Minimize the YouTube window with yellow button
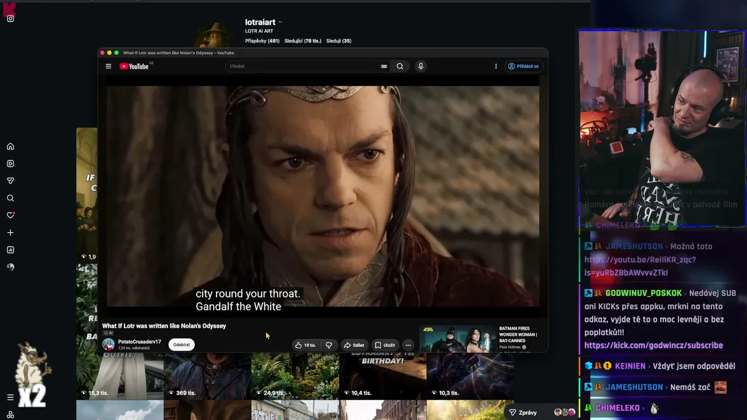This screenshot has width=747, height=420. 109,53
